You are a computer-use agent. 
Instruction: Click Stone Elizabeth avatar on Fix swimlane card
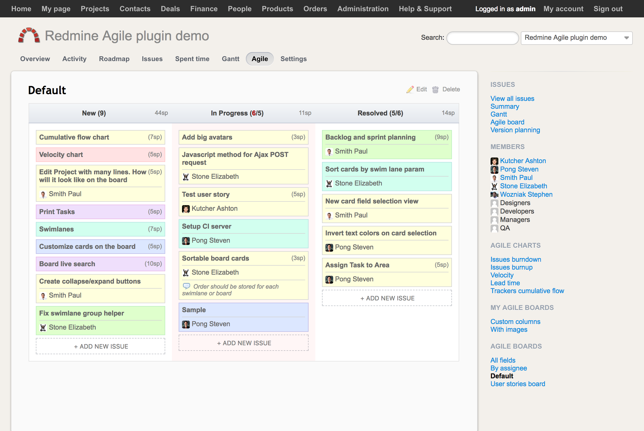[43, 328]
